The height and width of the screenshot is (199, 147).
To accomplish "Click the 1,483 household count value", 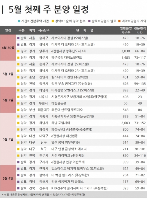I will point(125,58).
